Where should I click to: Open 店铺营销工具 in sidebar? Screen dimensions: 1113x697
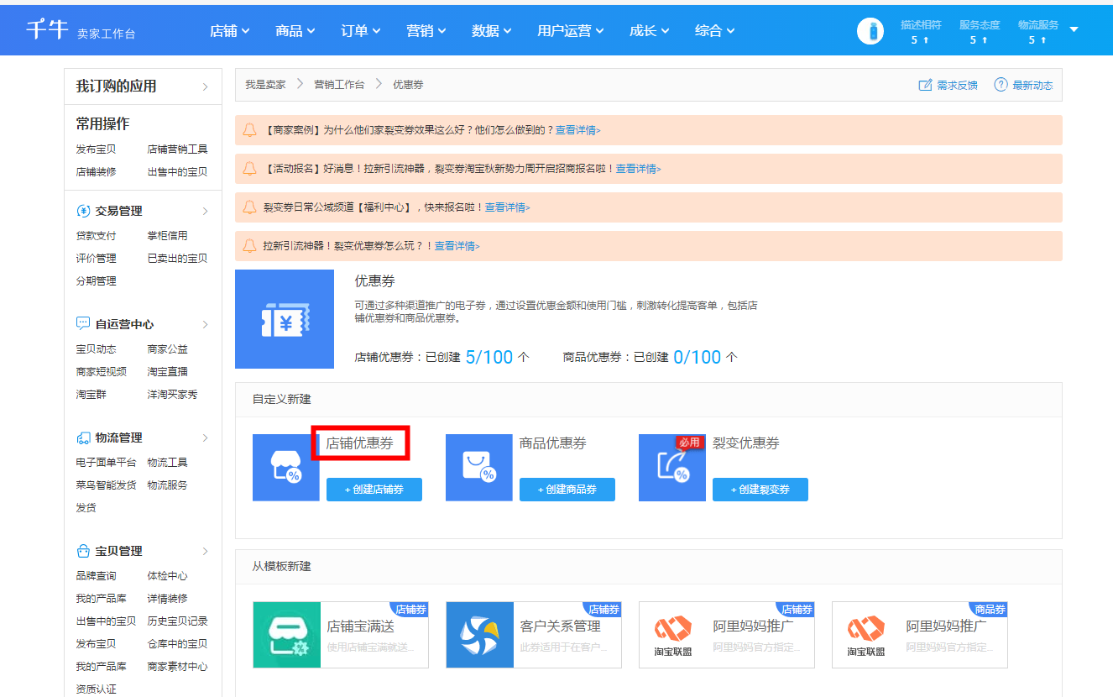(177, 149)
